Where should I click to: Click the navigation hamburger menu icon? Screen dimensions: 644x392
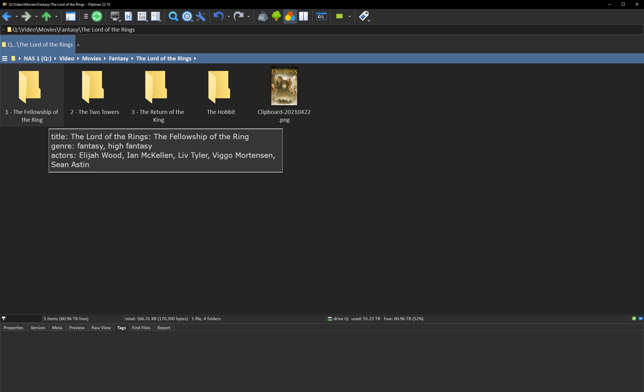[x=5, y=58]
